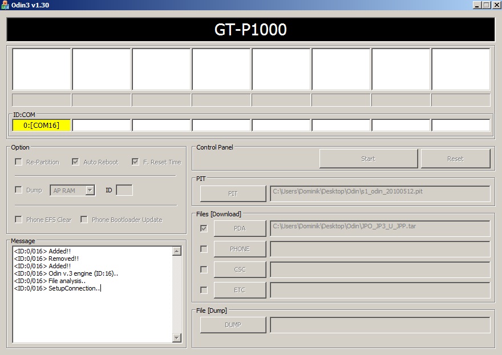Enable the Re-Partition checkbox

coord(19,162)
